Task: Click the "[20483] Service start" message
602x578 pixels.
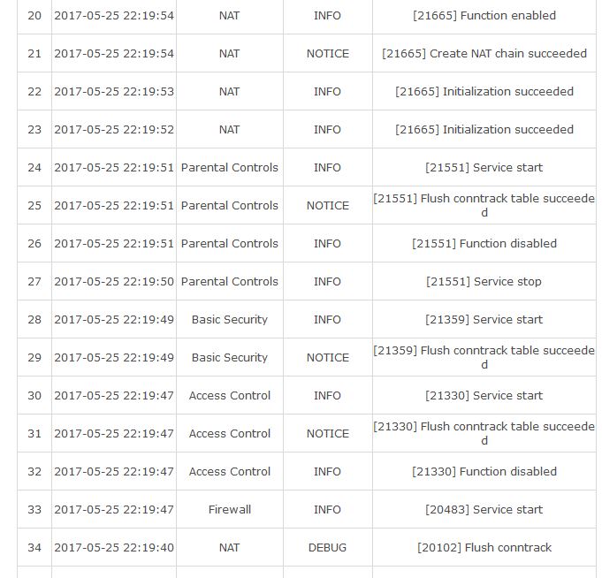Action: point(484,510)
